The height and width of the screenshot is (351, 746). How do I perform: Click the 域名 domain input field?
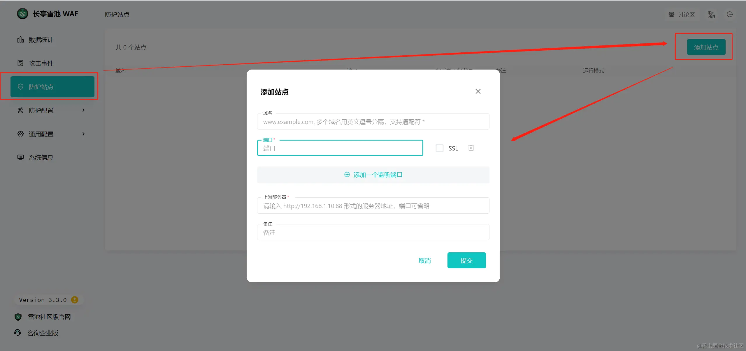[373, 122]
